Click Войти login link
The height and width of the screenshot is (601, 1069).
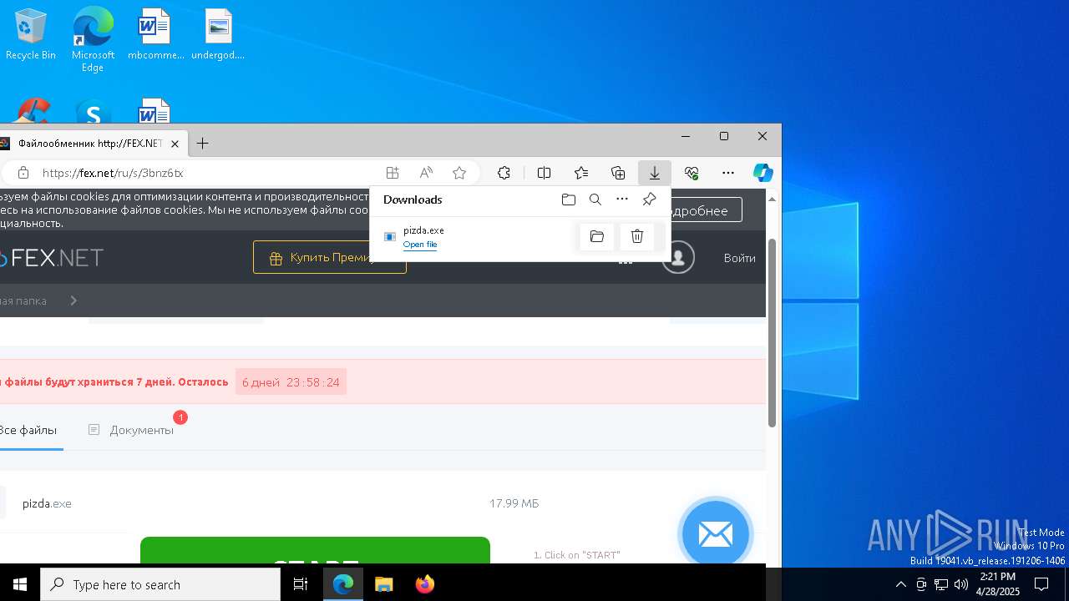pyautogui.click(x=740, y=258)
